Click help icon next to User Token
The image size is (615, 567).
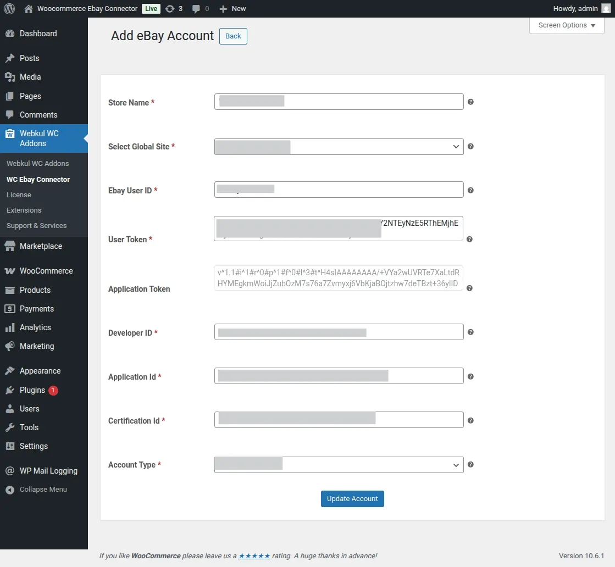pos(469,239)
